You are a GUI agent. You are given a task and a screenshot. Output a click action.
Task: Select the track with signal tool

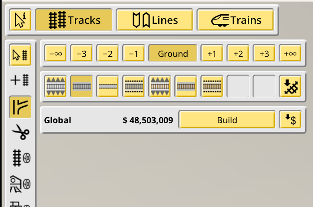[21, 158]
